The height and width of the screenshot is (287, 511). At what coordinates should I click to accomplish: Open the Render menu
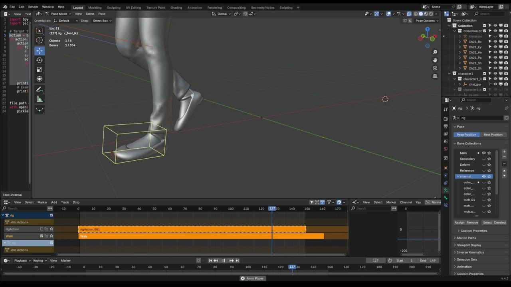coord(33,7)
